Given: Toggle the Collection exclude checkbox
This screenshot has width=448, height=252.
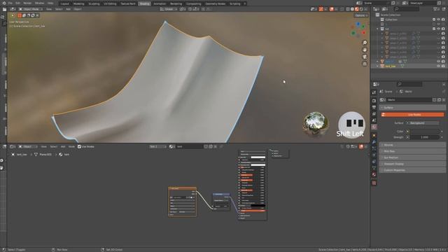Looking at the screenshot, I should pyautogui.click(x=434, y=20).
